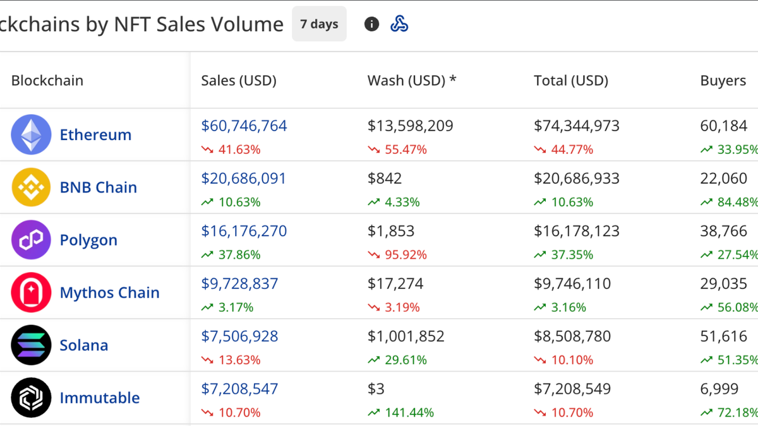Image resolution: width=758 pixels, height=426 pixels.
Task: Select BNB Chain total value $20,686,933
Action: click(577, 179)
